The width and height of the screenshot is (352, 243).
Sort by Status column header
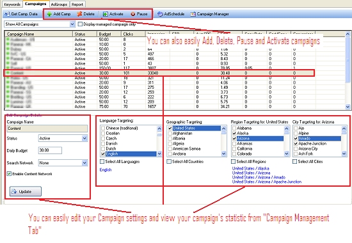tap(85, 34)
